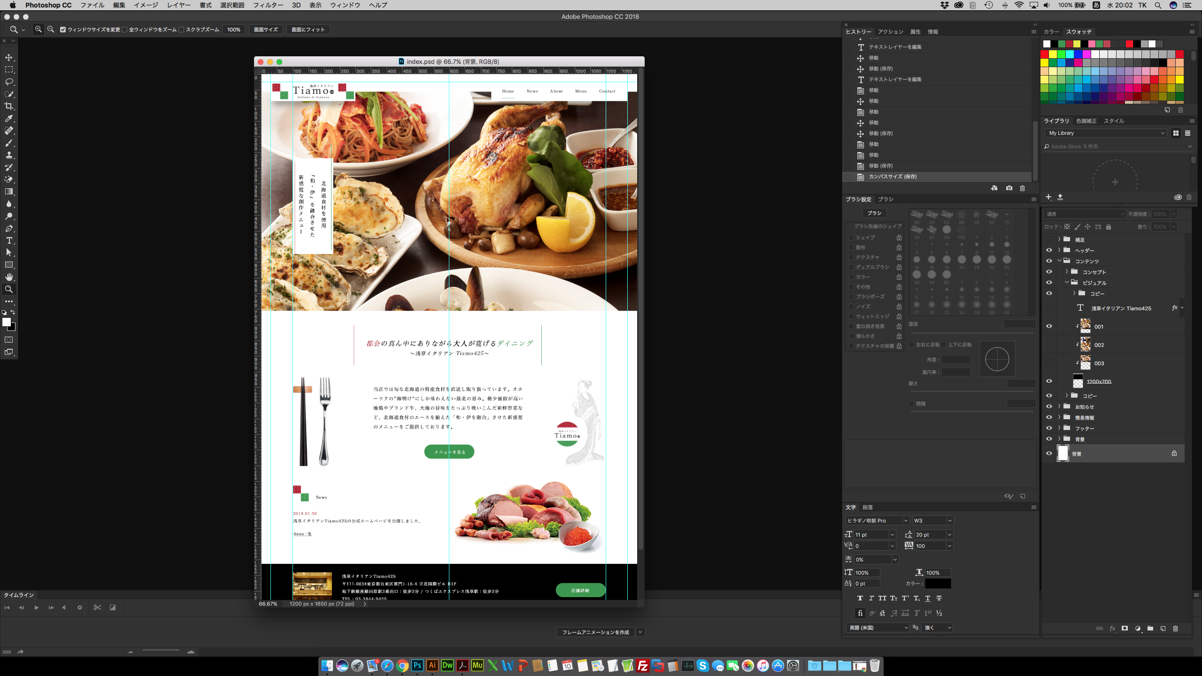Select the Eyedropper tool
Viewport: 1202px width, 676px height.
click(9, 118)
